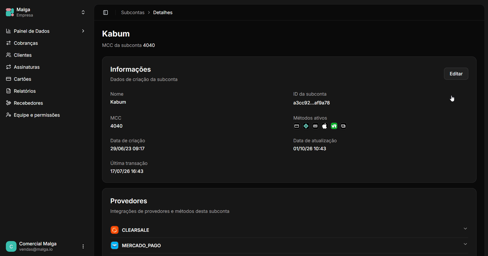Click the ClearSale orange provider logo
The image size is (488, 256).
point(115,230)
